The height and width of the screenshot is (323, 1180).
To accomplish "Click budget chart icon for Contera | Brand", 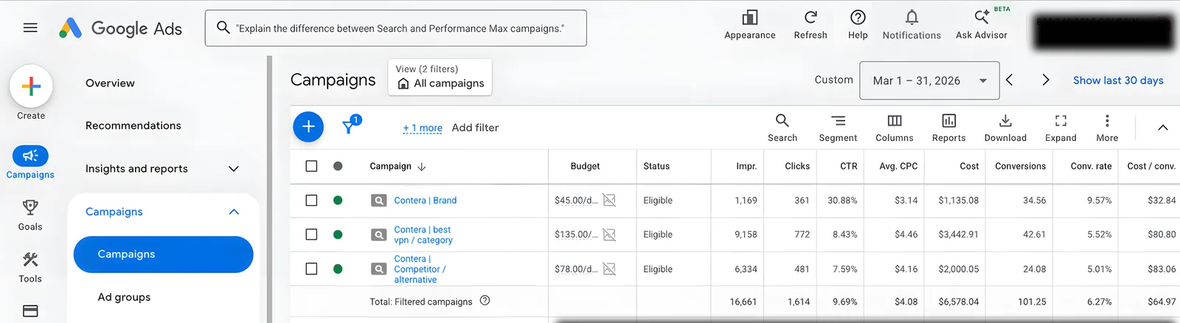I will (x=609, y=200).
